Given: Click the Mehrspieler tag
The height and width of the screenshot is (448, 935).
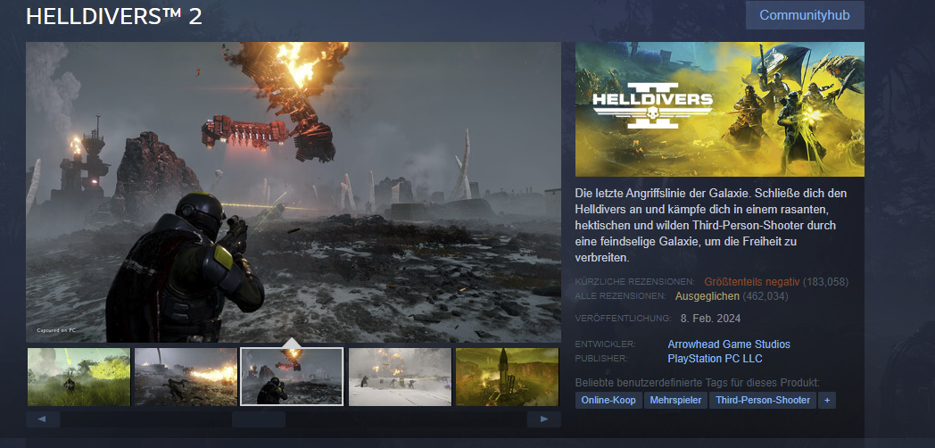Looking at the screenshot, I should click(x=675, y=401).
